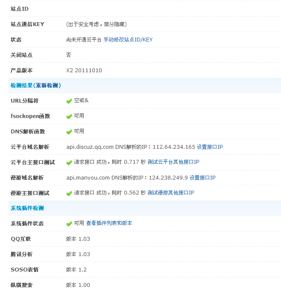The height and width of the screenshot is (295, 281).
Task: Click the green checkmark in 系统插件状态 row
Action: coord(69,224)
